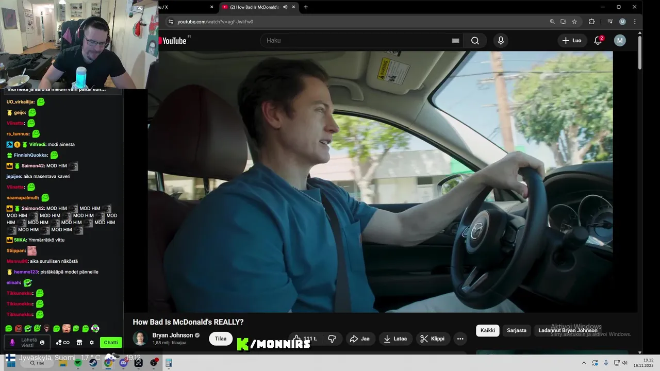
Task: Select the How Bad Is McDonald's tab
Action: [x=258, y=7]
